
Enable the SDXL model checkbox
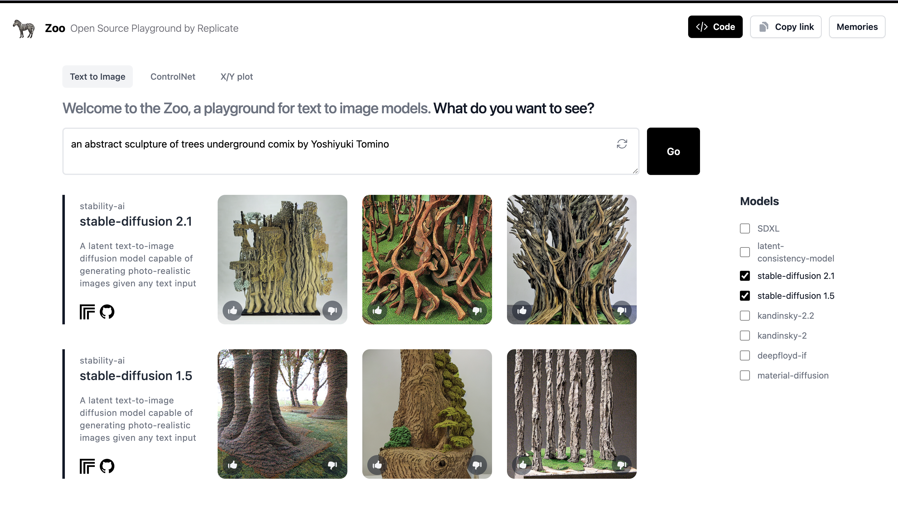tap(745, 228)
